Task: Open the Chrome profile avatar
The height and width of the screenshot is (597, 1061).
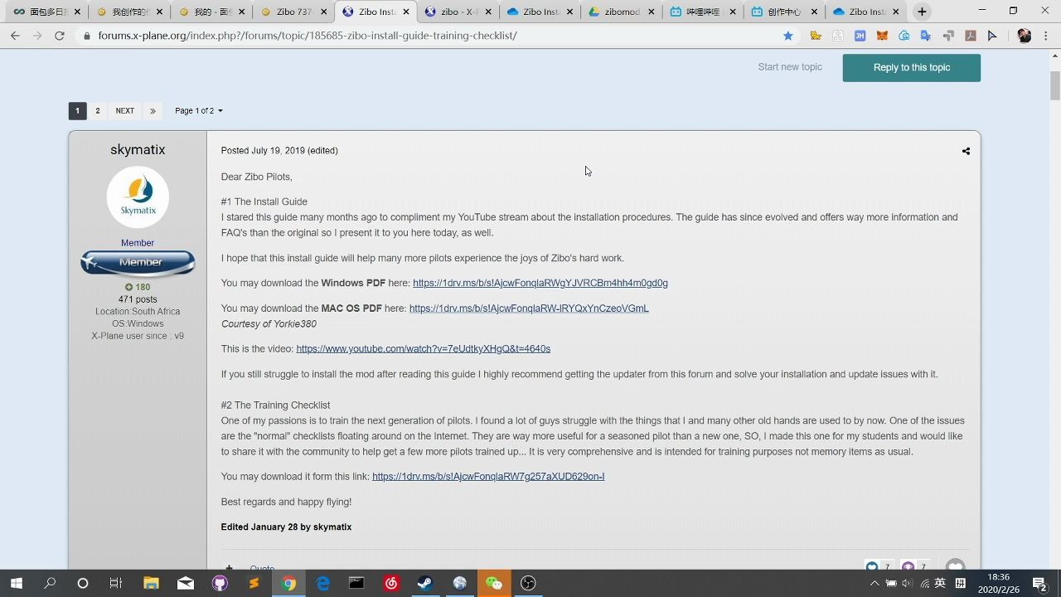Action: point(1025,36)
